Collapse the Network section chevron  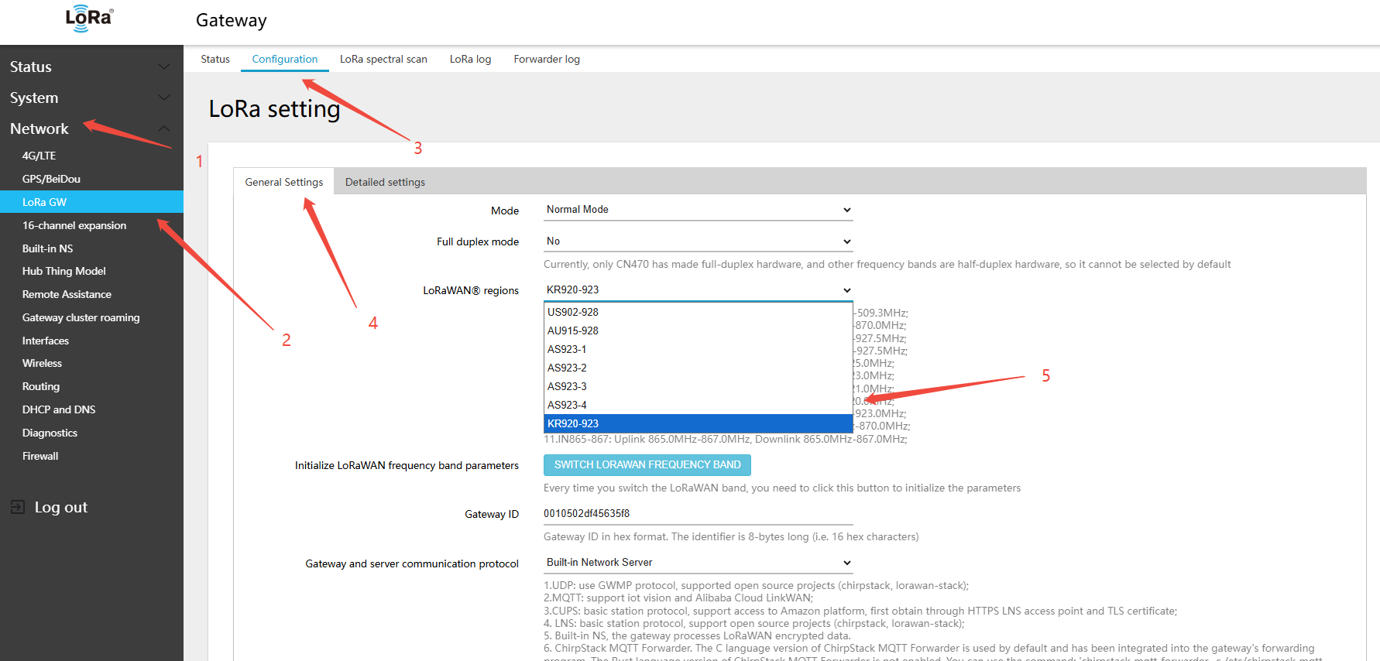[x=164, y=128]
